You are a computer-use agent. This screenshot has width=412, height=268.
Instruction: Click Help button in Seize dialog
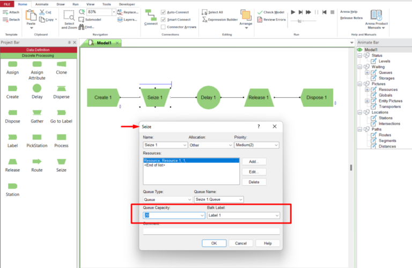tap(268, 243)
